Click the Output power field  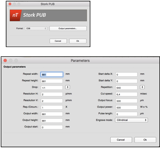click(x=126, y=107)
